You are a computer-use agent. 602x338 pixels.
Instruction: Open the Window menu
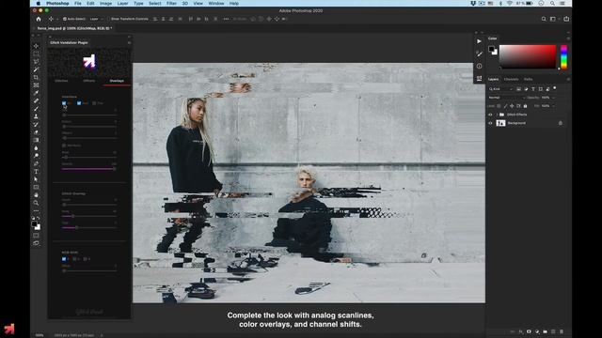pos(216,4)
